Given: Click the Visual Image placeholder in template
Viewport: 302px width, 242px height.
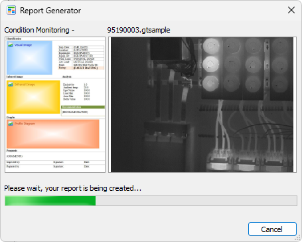Looking at the screenshot, I should click(x=29, y=58).
